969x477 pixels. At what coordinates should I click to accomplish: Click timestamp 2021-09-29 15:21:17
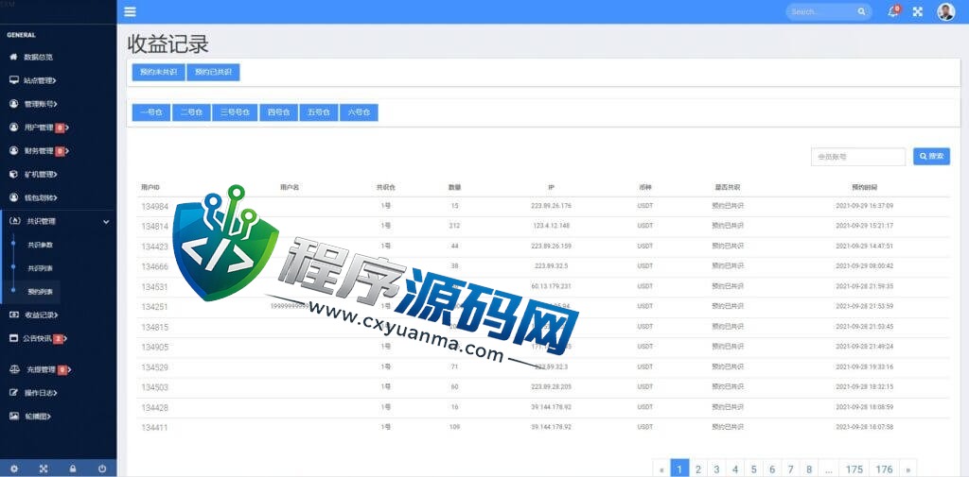(x=864, y=225)
